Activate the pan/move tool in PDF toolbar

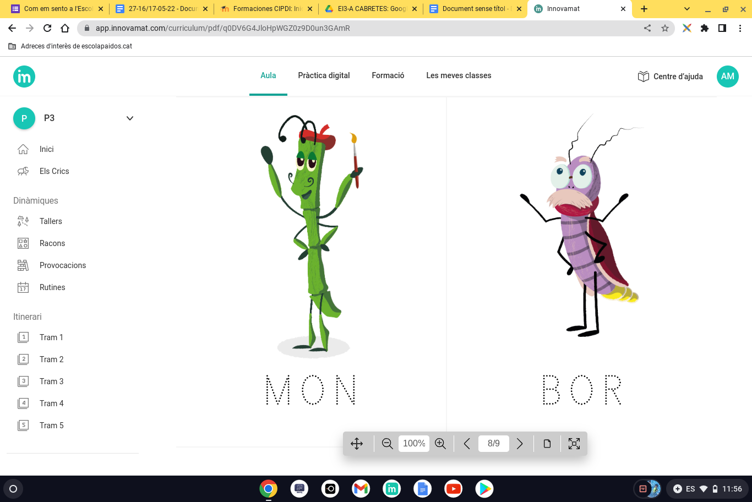[357, 444]
